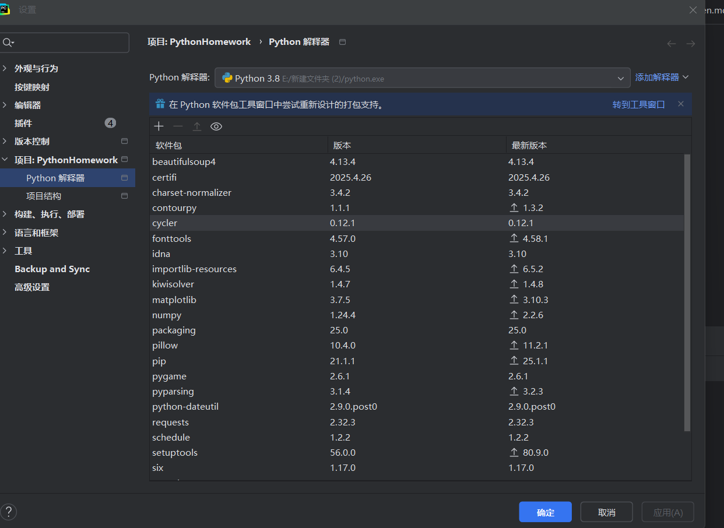Select the pygame package row
Screen dimensions: 724x528
pyautogui.click(x=417, y=376)
